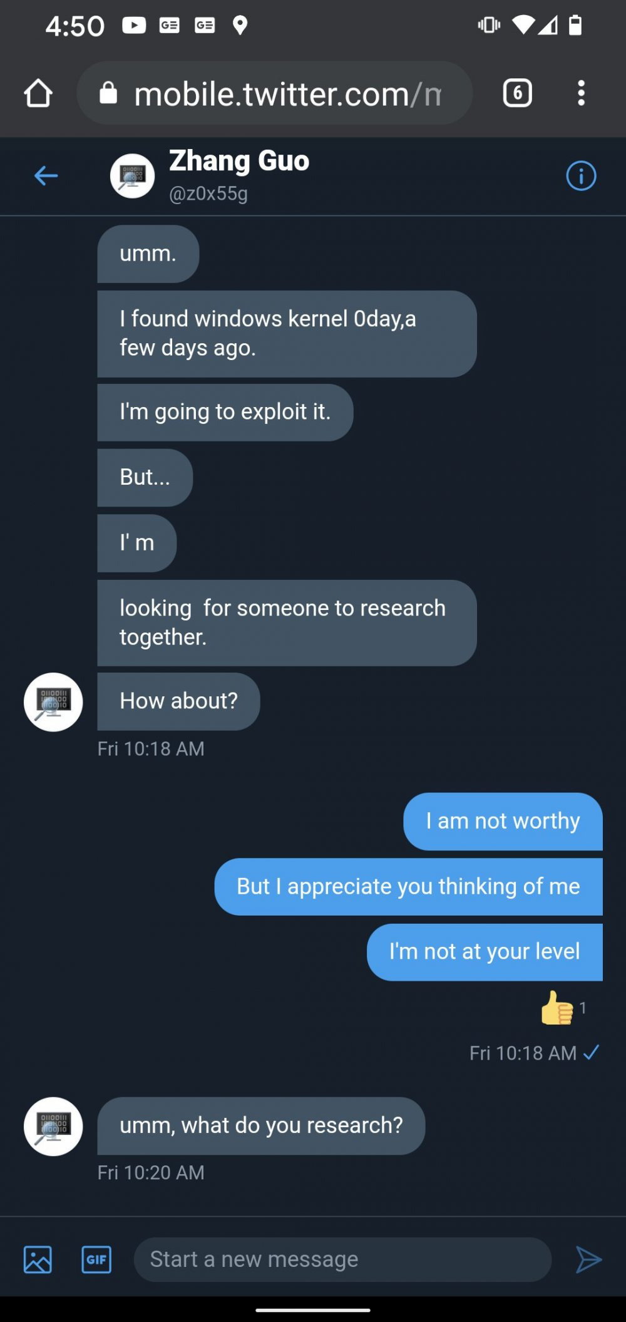
Task: Tap the thumbs-up reaction emoji
Action: coord(557,1008)
